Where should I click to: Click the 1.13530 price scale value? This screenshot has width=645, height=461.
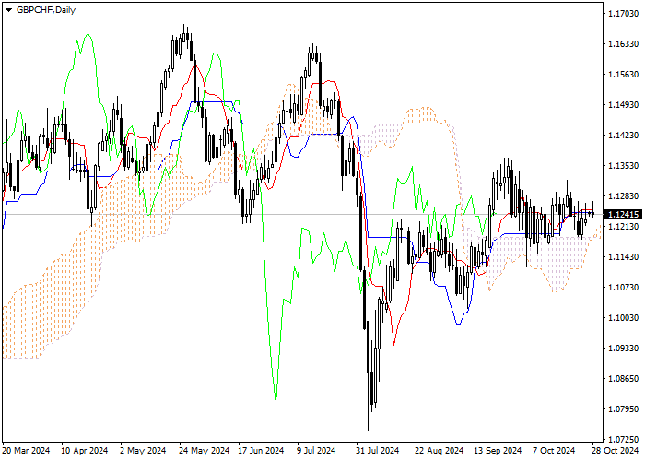[624, 166]
